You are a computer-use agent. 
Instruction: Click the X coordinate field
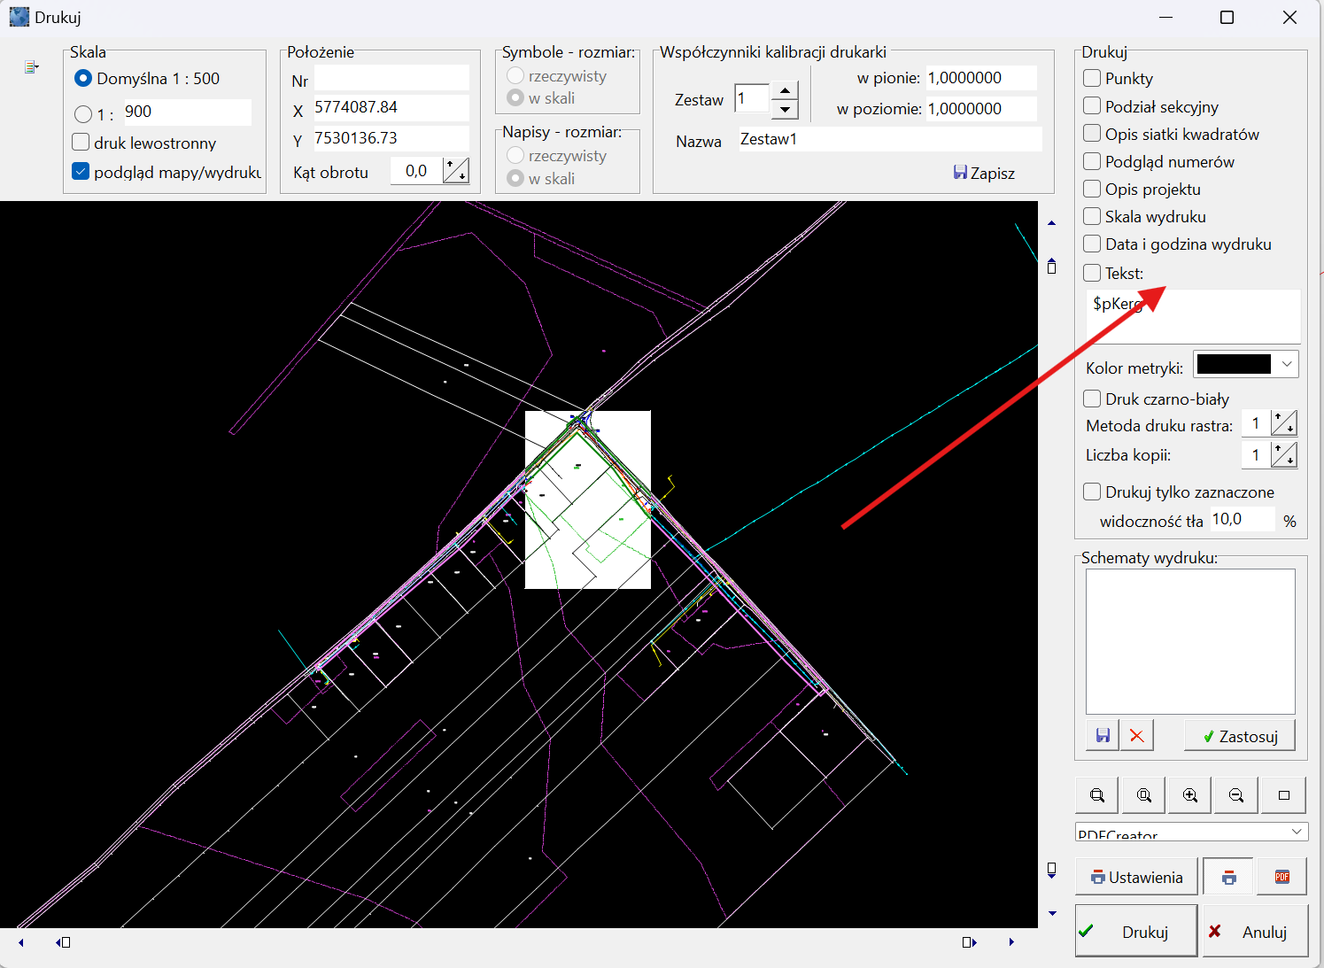[x=391, y=108]
